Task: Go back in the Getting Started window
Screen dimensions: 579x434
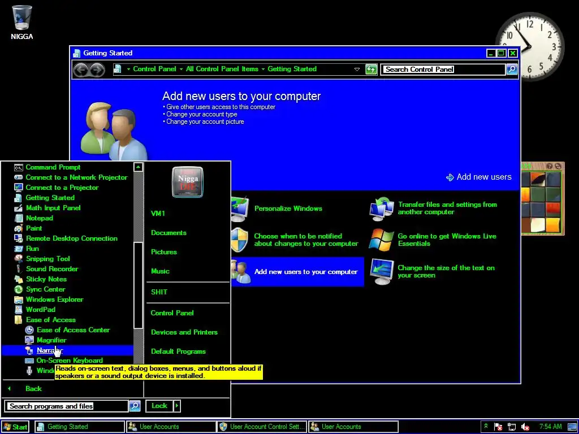Action: [80, 70]
